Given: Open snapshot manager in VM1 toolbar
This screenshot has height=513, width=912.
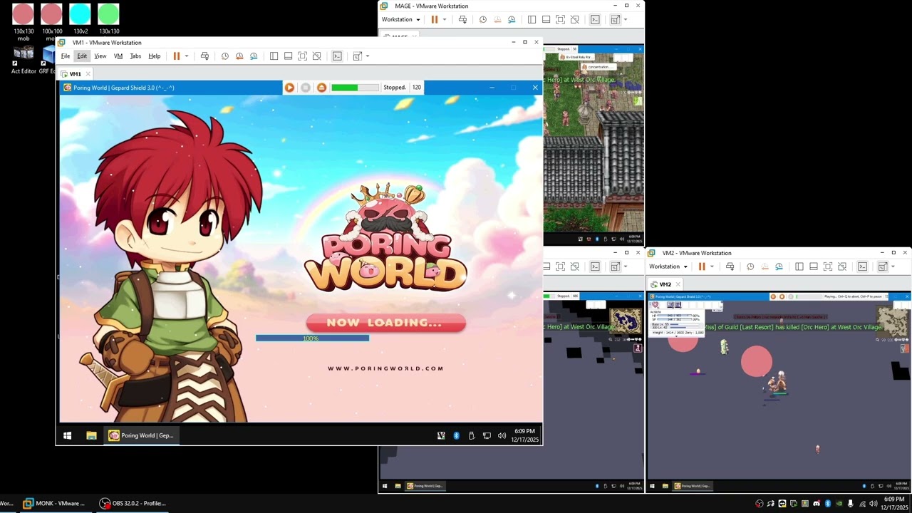Looking at the screenshot, I should [x=254, y=56].
